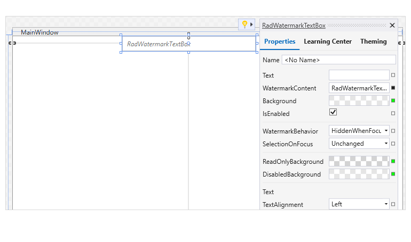Click the Text property input field

point(359,75)
